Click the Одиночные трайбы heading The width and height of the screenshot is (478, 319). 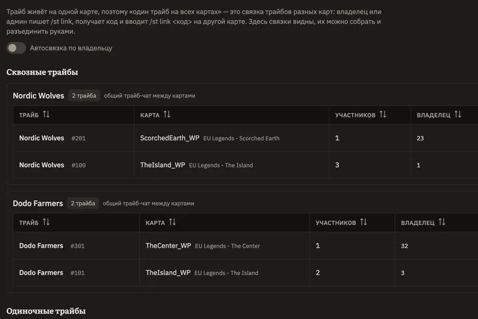click(46, 311)
